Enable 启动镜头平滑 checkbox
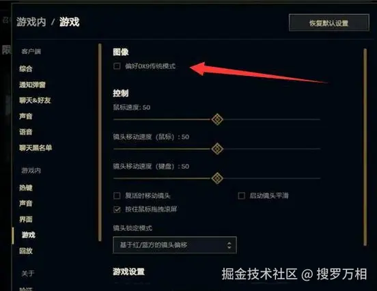The height and width of the screenshot is (291, 377). (x=241, y=195)
